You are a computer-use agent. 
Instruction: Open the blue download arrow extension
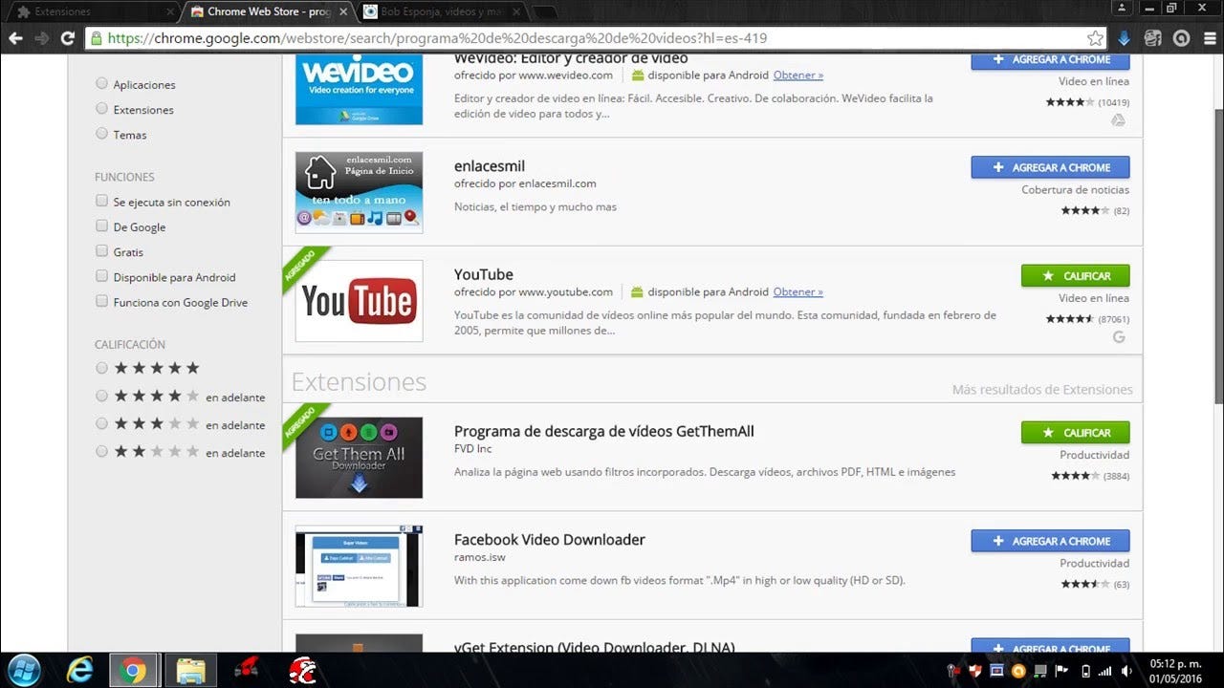coord(1124,38)
